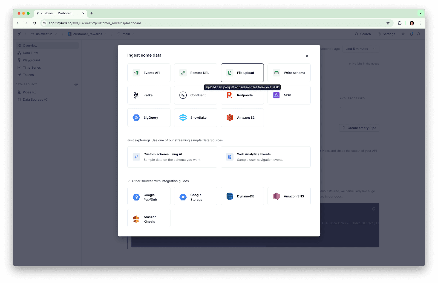Click the Amazon Kinesis icon
The image size is (438, 283).
[136, 219]
